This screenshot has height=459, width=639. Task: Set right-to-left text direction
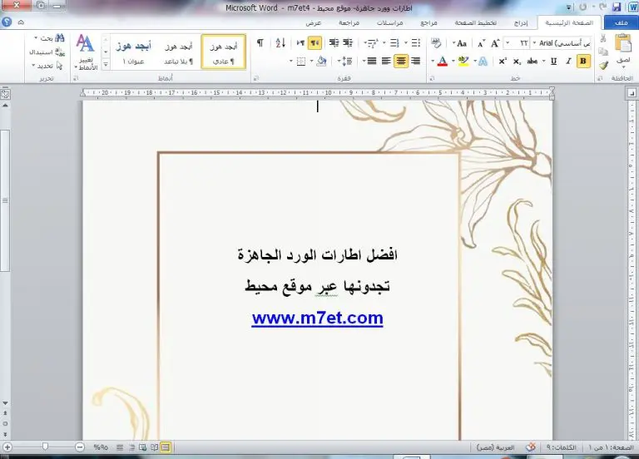pos(315,42)
